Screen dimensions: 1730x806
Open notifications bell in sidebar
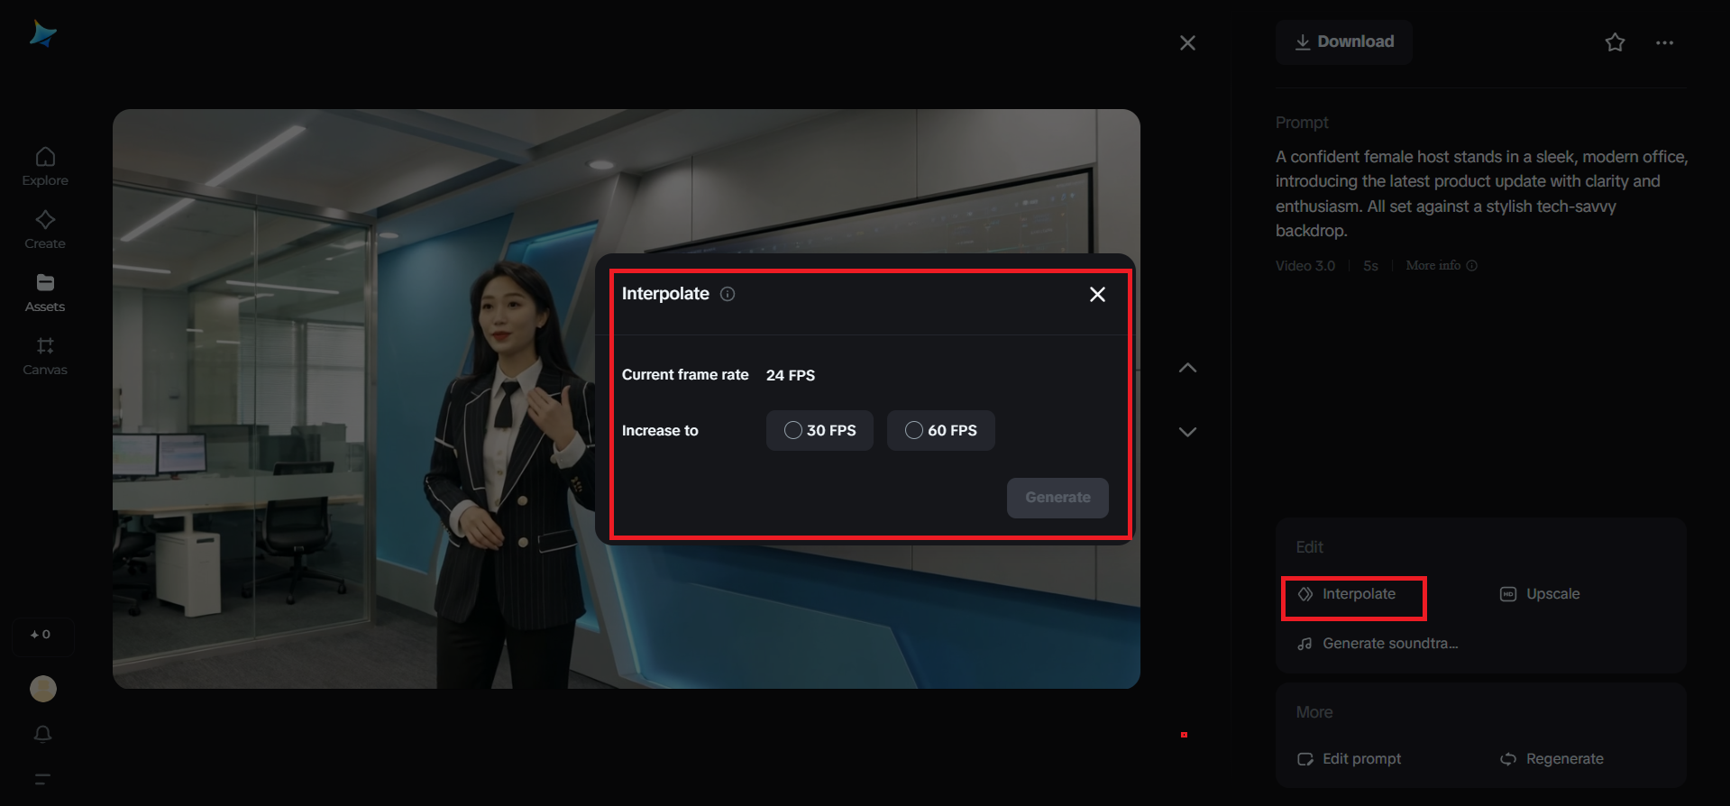pos(42,734)
